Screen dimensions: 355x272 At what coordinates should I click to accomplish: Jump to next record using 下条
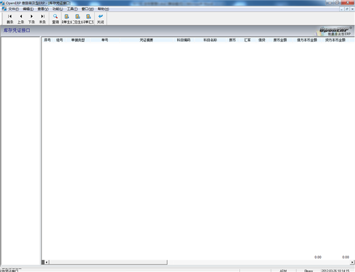coord(32,19)
